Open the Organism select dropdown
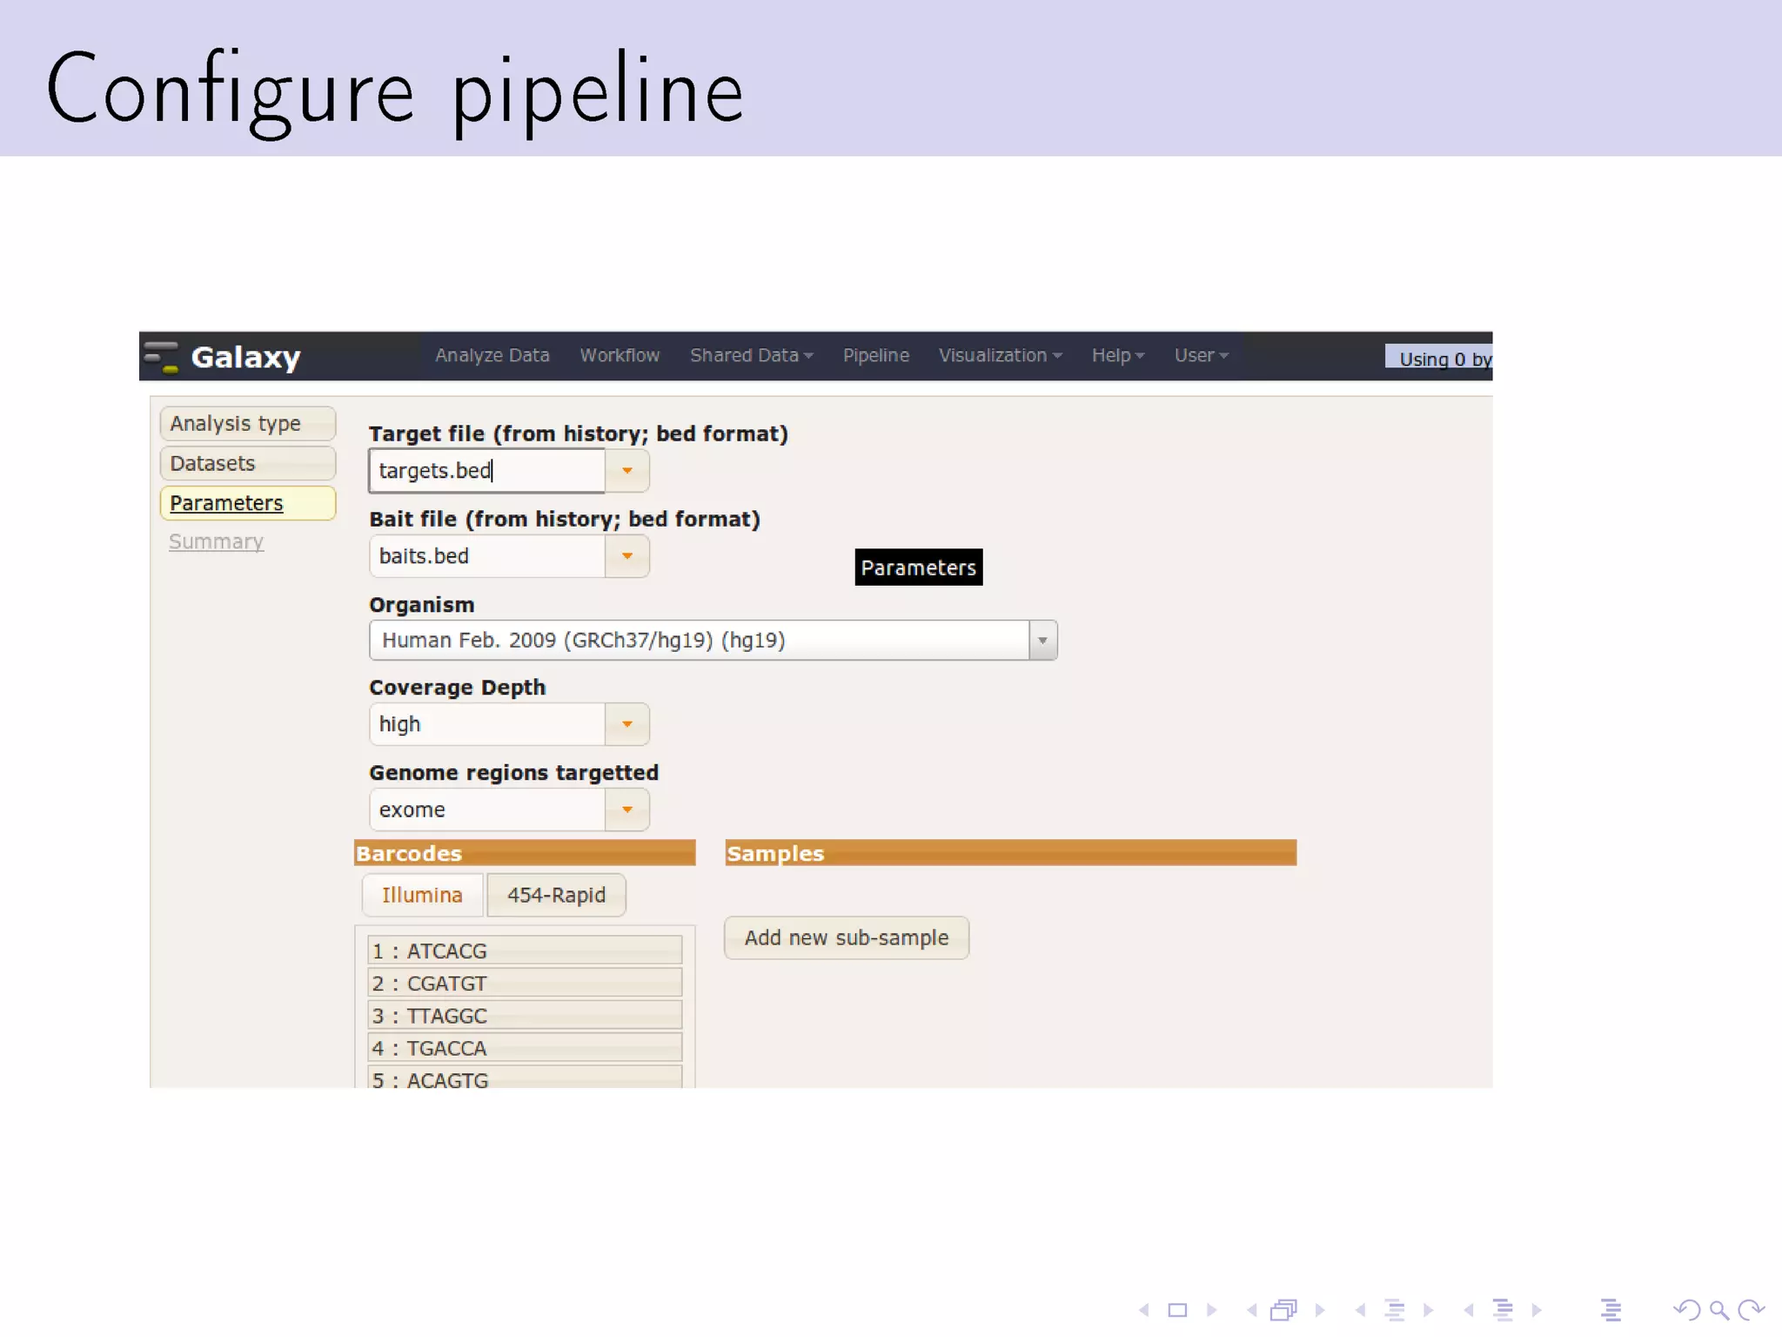The width and height of the screenshot is (1782, 1337). point(1042,641)
